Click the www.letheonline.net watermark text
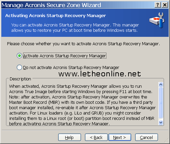170x144 pixels. click(x=100, y=74)
